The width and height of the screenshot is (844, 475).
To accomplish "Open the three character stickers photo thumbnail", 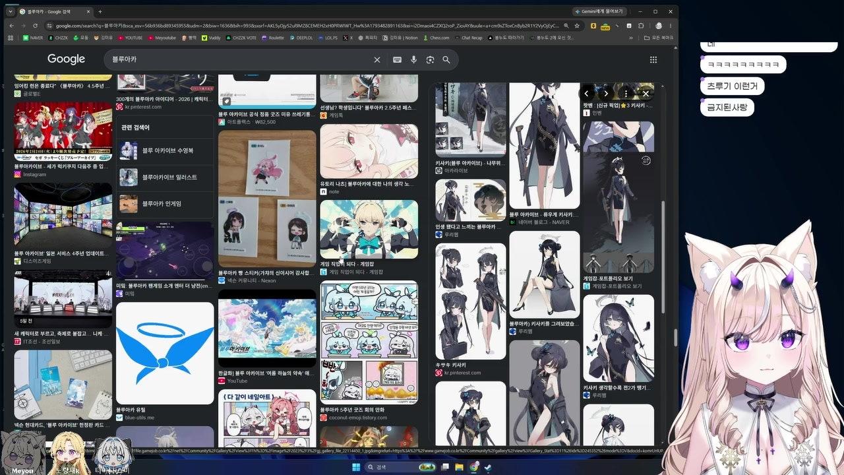I will [267, 199].
